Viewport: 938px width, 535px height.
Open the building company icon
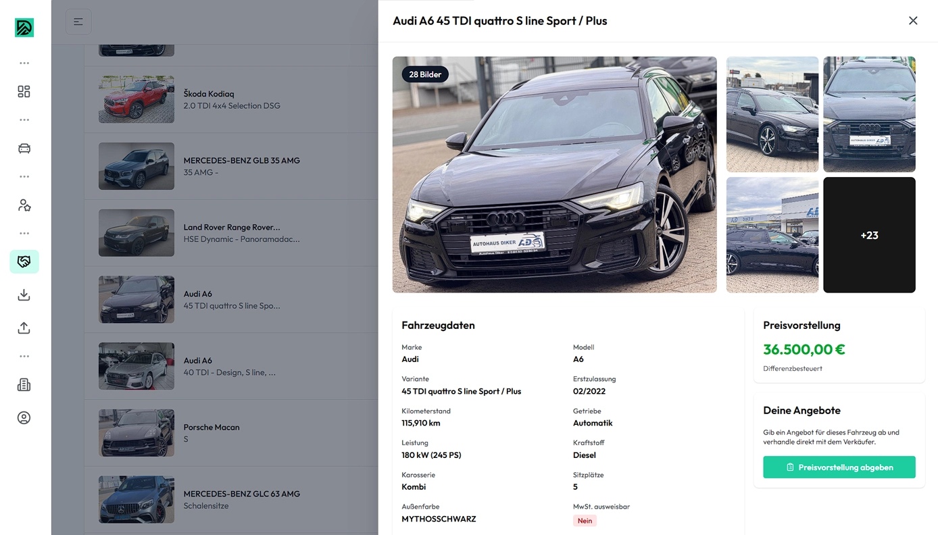point(24,384)
